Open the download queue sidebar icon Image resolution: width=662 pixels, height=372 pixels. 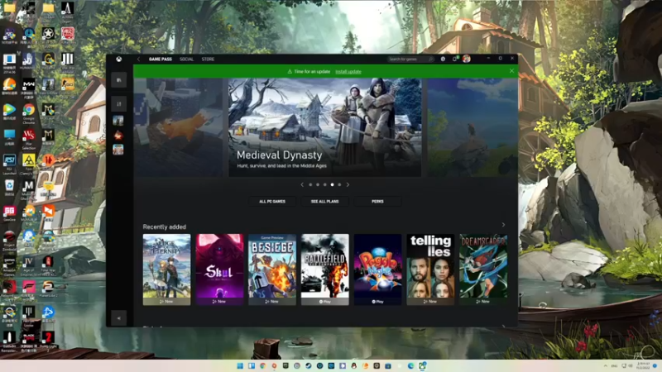[x=118, y=104]
